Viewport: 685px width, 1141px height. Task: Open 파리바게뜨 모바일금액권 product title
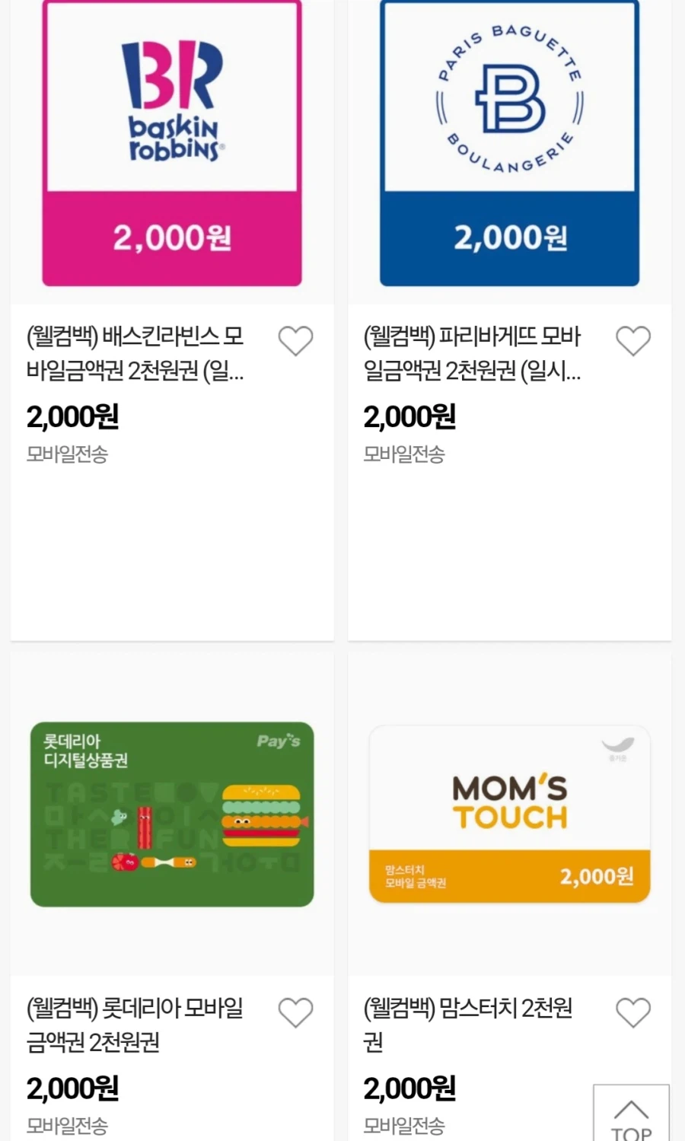[472, 355]
